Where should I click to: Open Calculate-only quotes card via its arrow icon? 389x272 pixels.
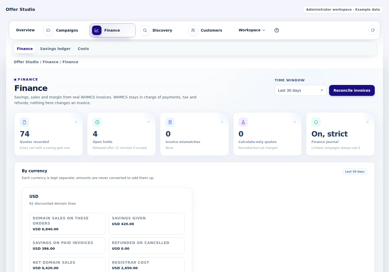[295, 122]
